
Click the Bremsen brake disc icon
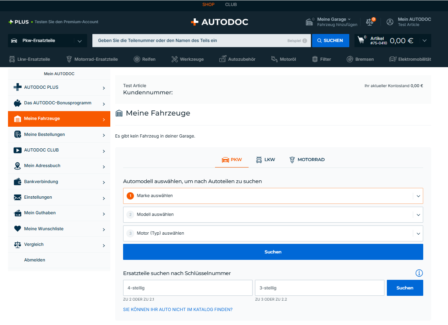pos(350,59)
